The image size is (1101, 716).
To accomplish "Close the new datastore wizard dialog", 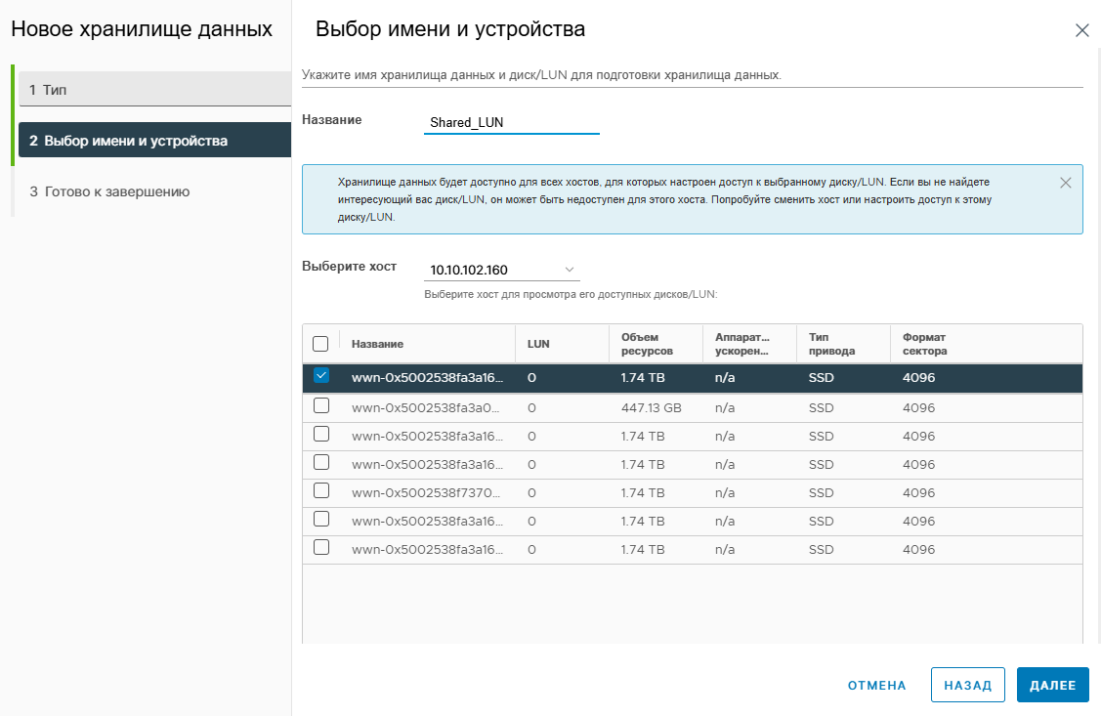I will click(x=1082, y=30).
